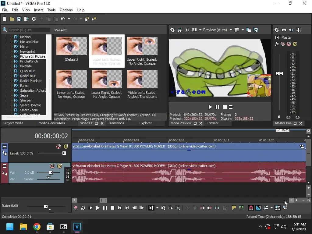This screenshot has width=312, height=234.
Task: Go to start of the project
Action: 119,208
